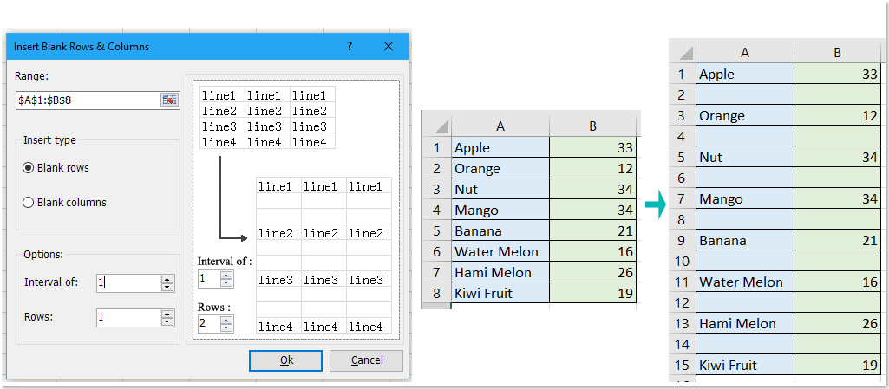
Task: Click the Rows input field
Action: [x=127, y=317]
